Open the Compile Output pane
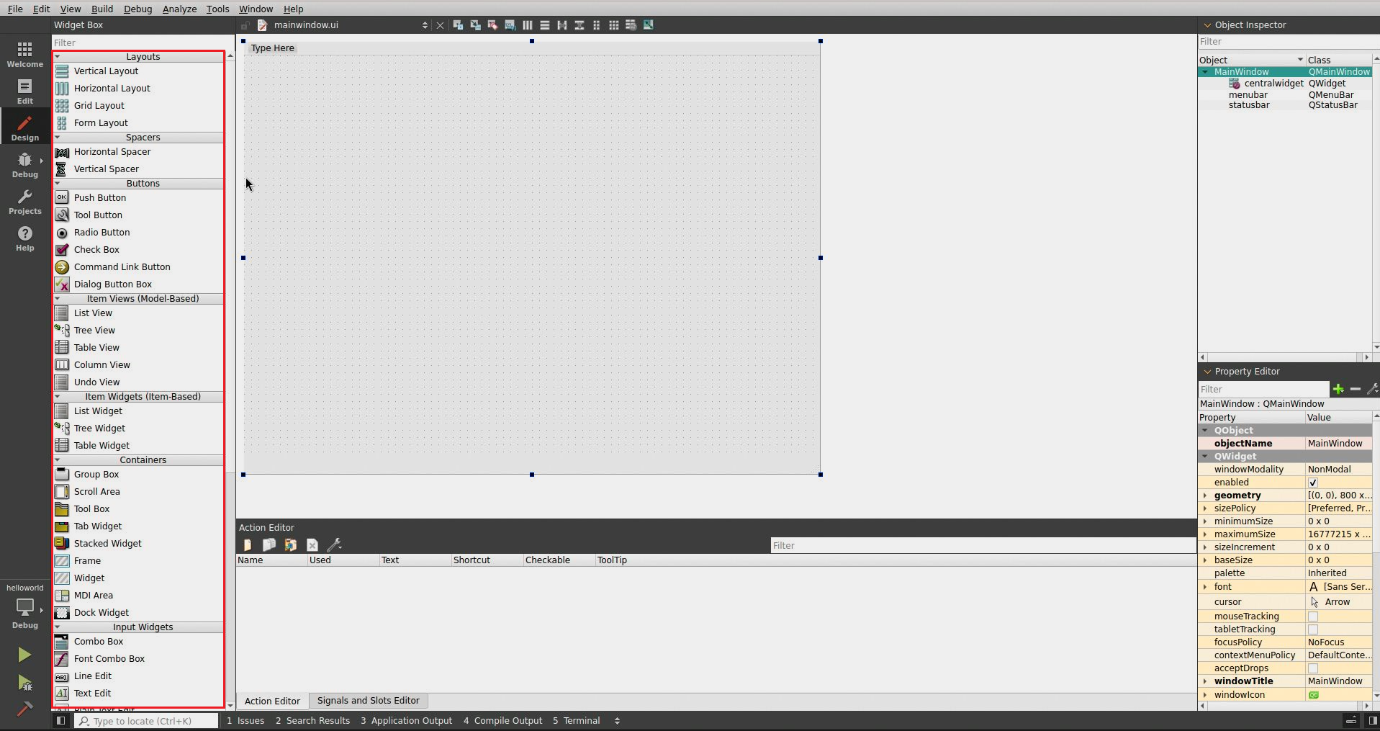Image resolution: width=1380 pixels, height=731 pixels. [x=502, y=720]
